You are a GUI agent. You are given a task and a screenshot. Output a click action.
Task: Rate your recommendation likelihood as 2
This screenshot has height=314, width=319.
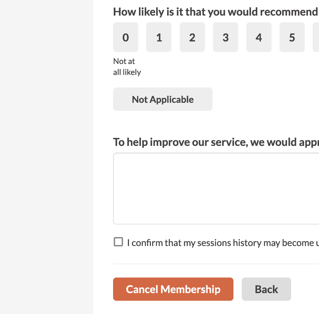192,37
